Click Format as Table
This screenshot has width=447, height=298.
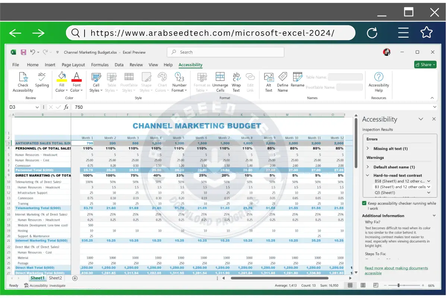(202, 83)
